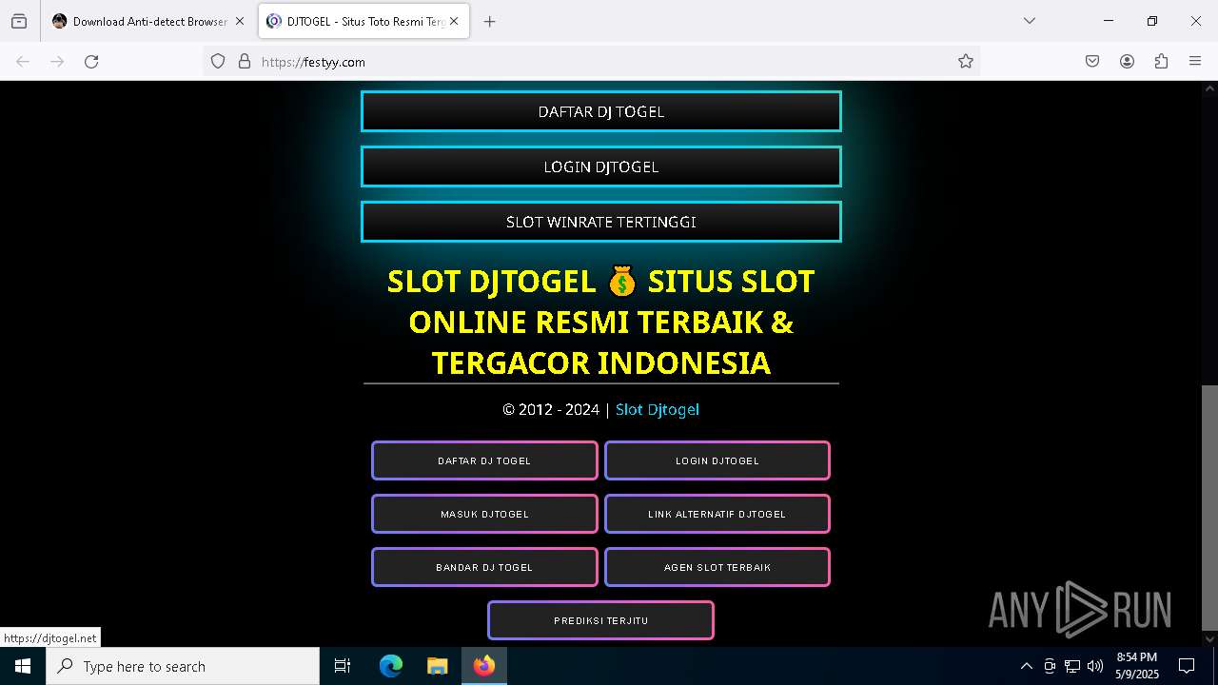The height and width of the screenshot is (685, 1218).
Task: Open the network tray icon
Action: click(1072, 666)
